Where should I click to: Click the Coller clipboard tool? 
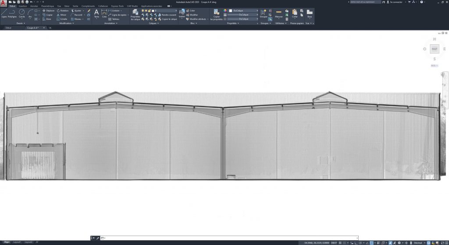pos(295,14)
